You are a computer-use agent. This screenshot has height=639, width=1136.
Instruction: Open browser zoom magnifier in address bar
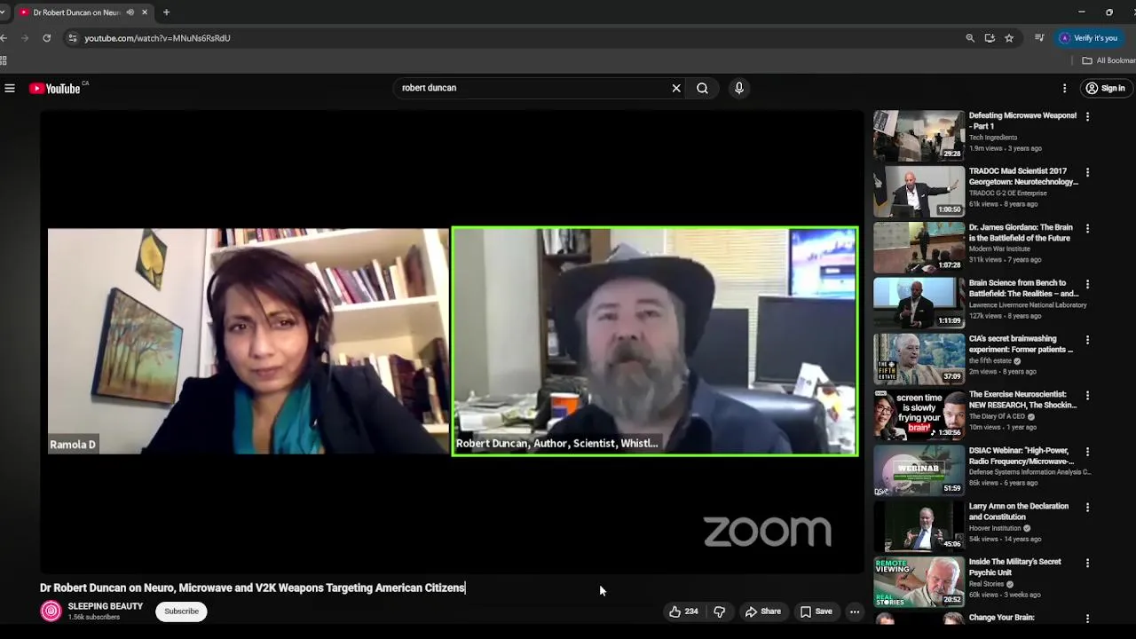pos(970,38)
